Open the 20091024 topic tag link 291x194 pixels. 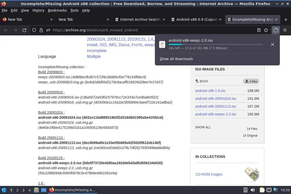pos(96,39)
